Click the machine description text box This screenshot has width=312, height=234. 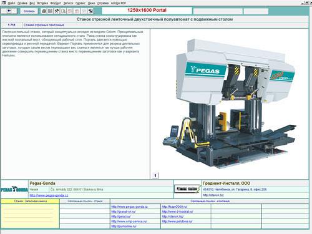coord(76,104)
